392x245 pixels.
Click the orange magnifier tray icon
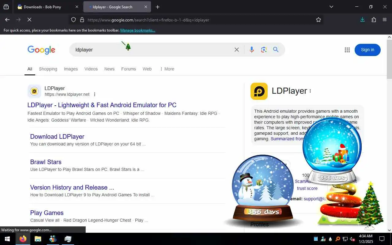click(x=337, y=239)
